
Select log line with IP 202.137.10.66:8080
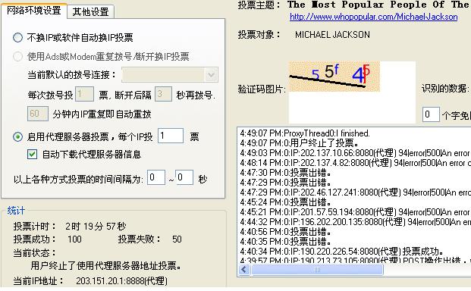click(356, 153)
